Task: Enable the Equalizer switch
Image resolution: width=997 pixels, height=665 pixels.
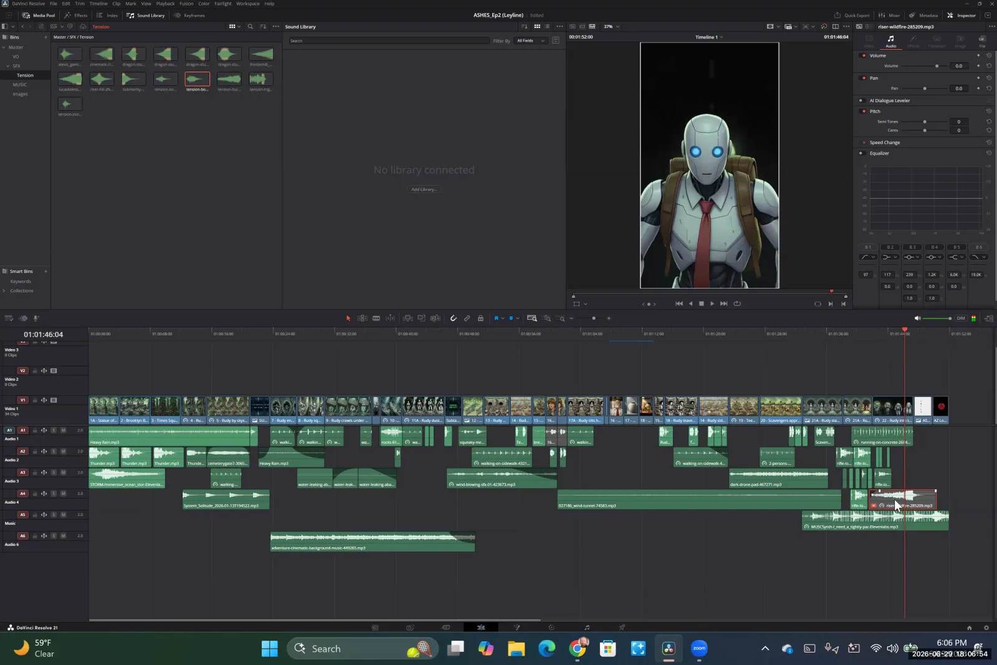Action: coord(861,153)
